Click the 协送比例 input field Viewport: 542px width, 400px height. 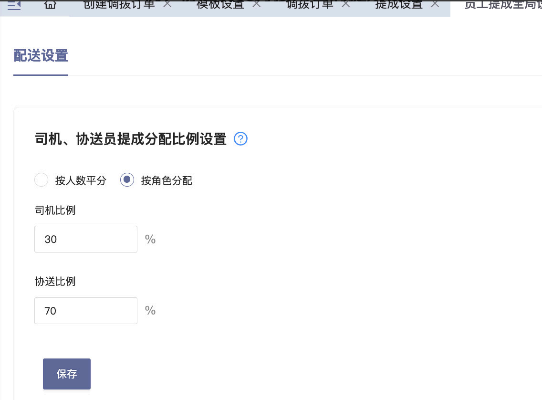(x=86, y=311)
